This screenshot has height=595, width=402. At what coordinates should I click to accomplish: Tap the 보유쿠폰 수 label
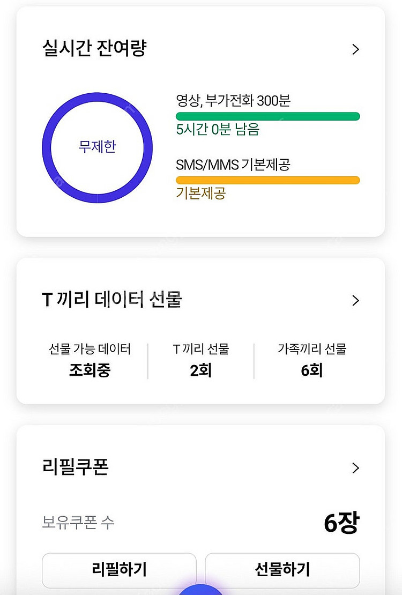point(78,523)
